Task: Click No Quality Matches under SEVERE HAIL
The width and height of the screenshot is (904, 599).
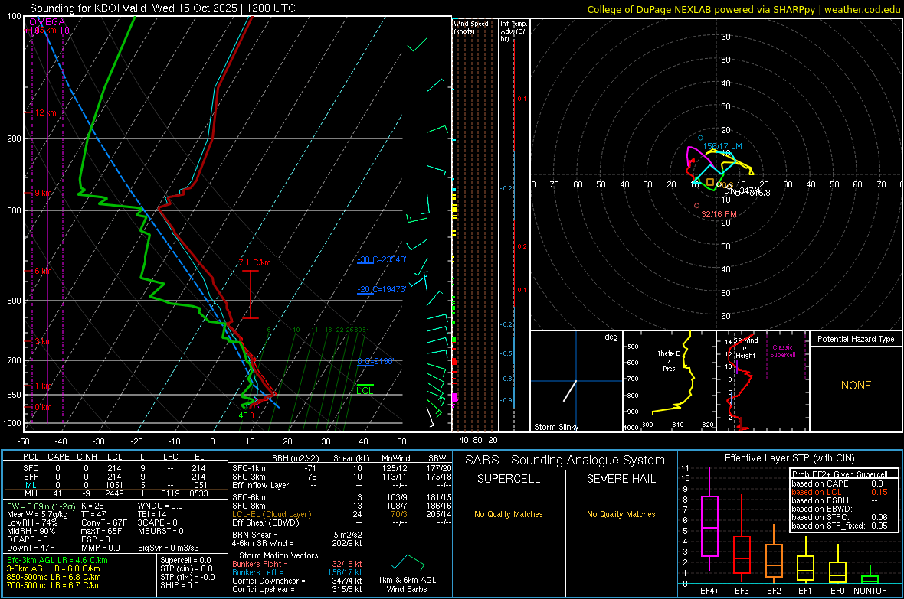Action: point(621,514)
